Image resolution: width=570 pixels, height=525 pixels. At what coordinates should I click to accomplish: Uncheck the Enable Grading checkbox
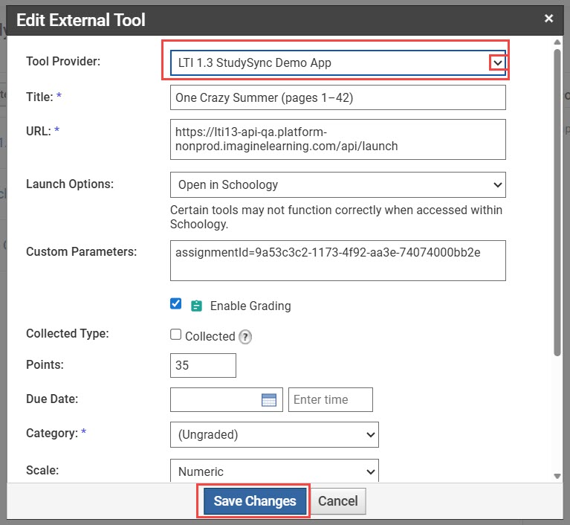pyautogui.click(x=176, y=304)
